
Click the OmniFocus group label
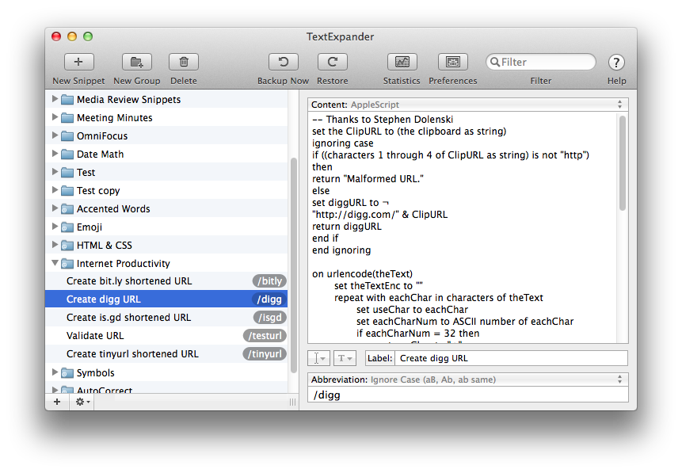click(x=102, y=136)
